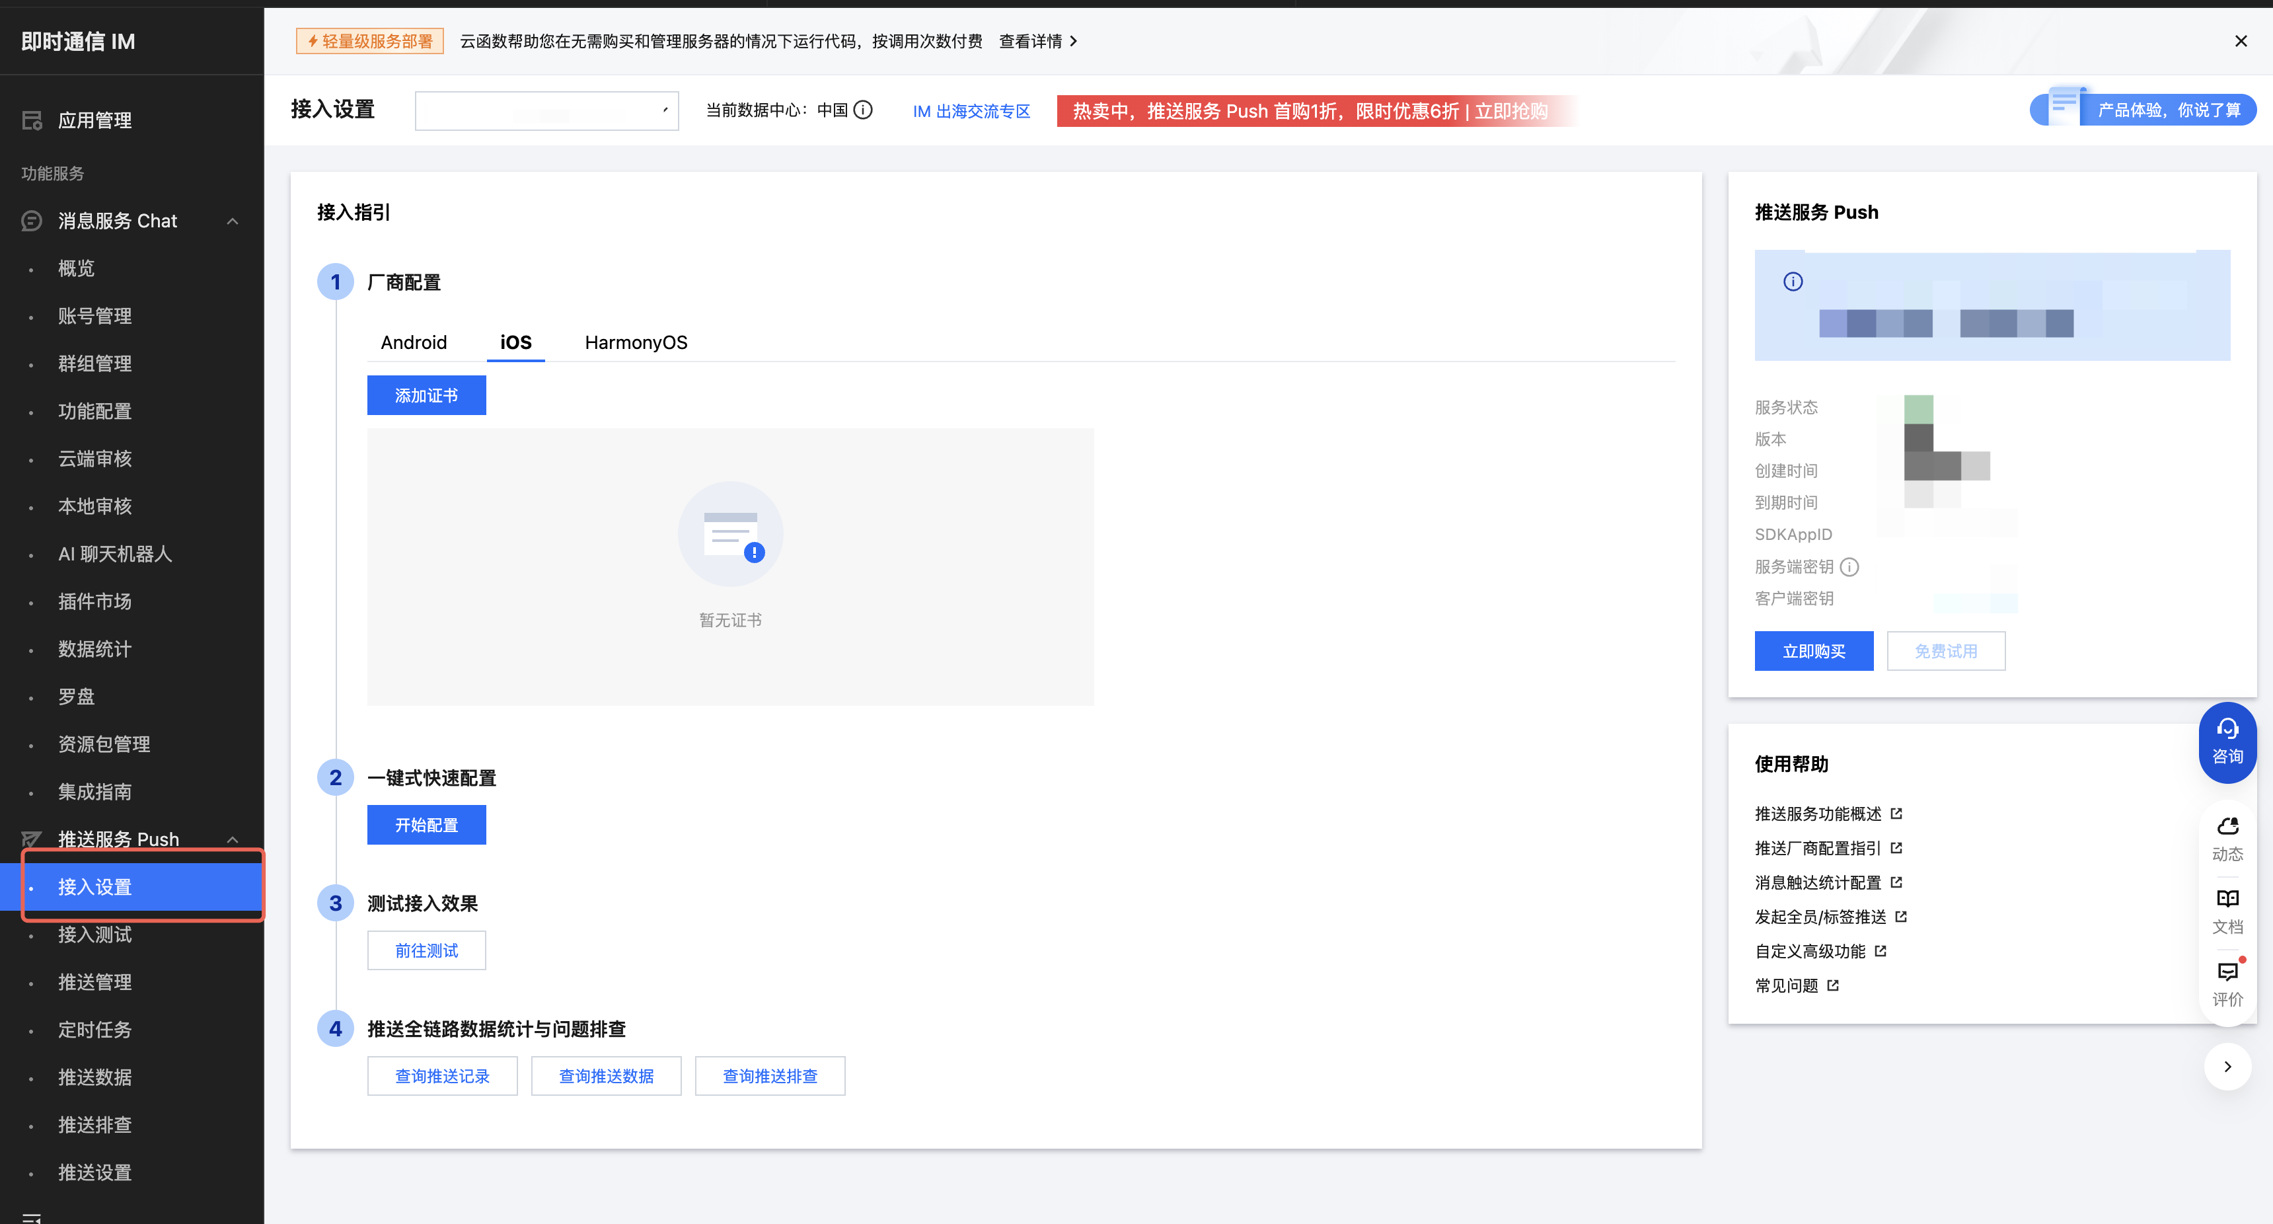Screen dimensions: 2273x1224
Task: Close the top banner with X
Action: tap(2241, 42)
